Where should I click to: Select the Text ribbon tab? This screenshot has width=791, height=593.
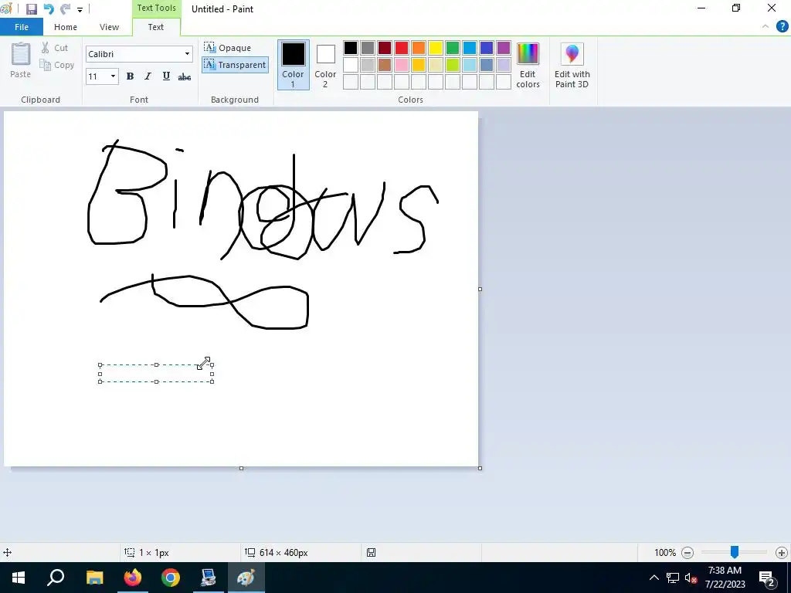(155, 27)
